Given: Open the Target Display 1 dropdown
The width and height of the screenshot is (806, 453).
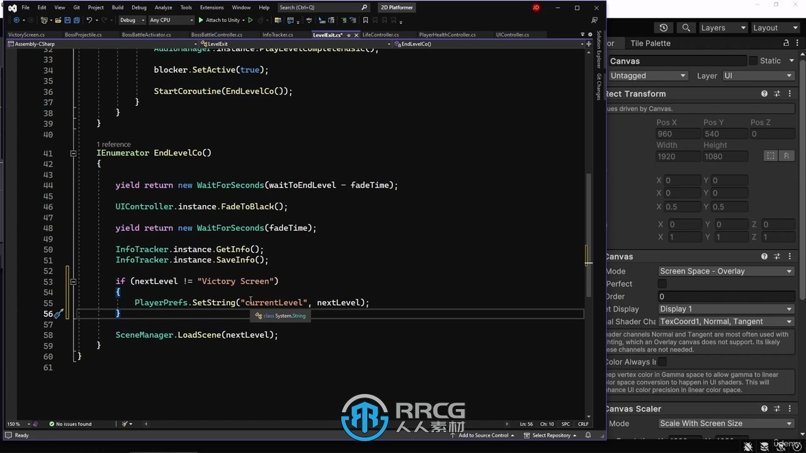Looking at the screenshot, I should pyautogui.click(x=726, y=309).
